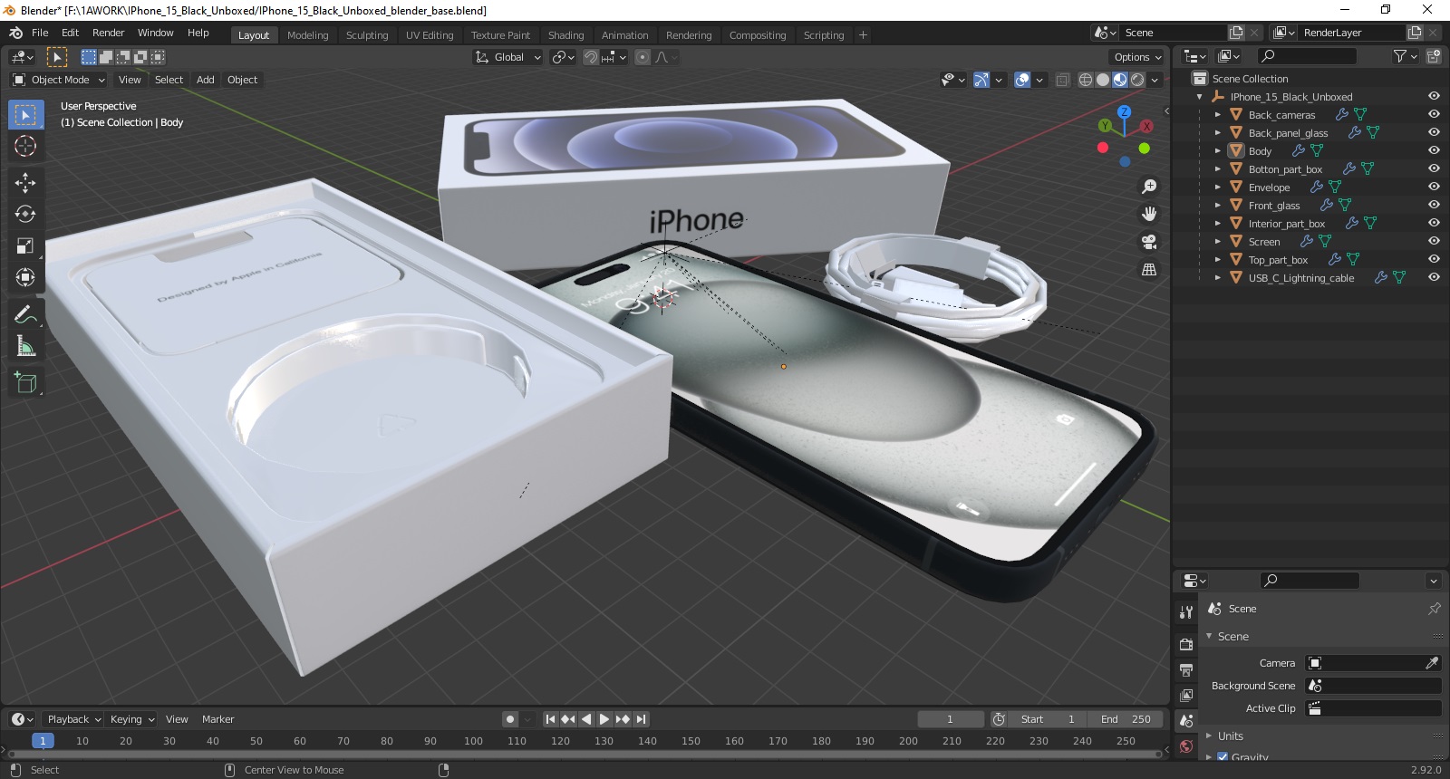Open the Render properties tab icon
The height and width of the screenshot is (779, 1450).
1186,644
